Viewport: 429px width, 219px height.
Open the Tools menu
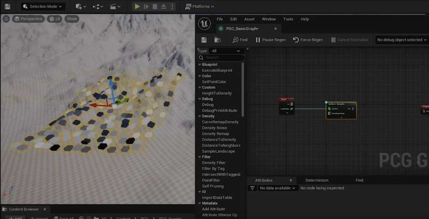coord(288,19)
